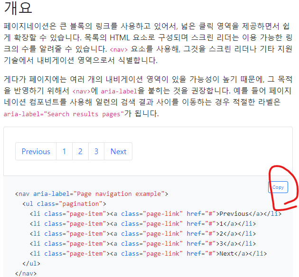Select page 2 in pagination example
The height and width of the screenshot is (277, 299).
[x=80, y=151]
